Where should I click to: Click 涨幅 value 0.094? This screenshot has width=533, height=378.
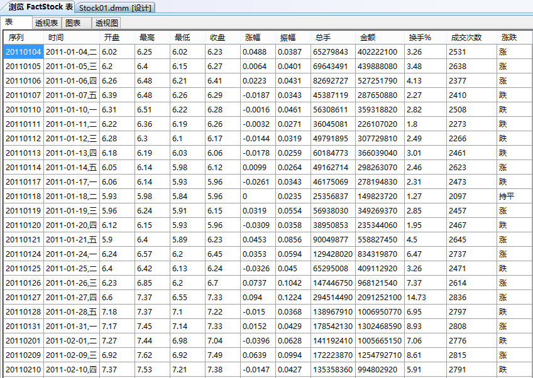coord(258,298)
